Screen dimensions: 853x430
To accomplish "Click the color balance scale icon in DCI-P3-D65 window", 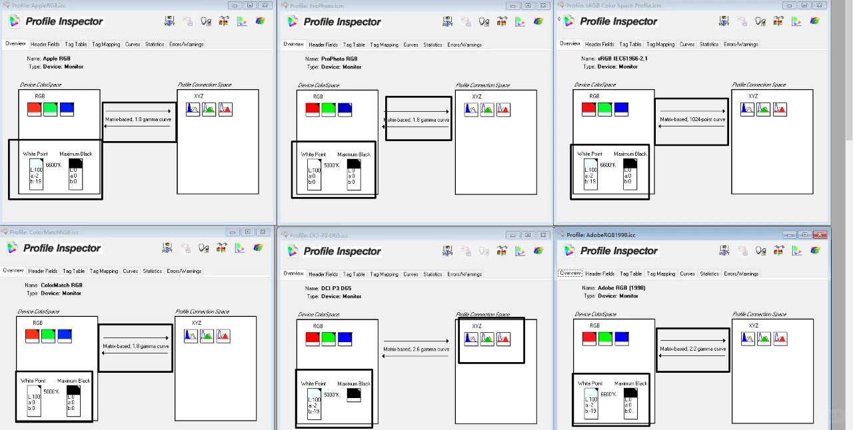I will click(x=502, y=251).
